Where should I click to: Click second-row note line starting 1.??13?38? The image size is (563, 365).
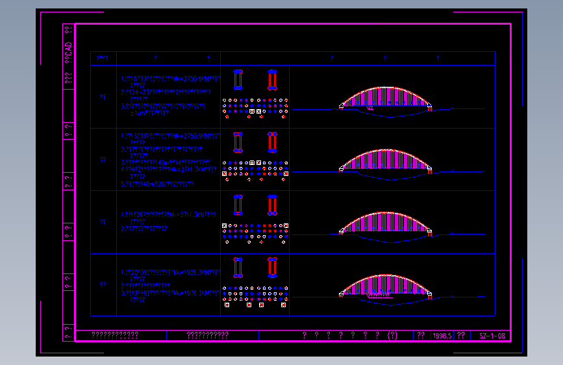click(x=171, y=136)
